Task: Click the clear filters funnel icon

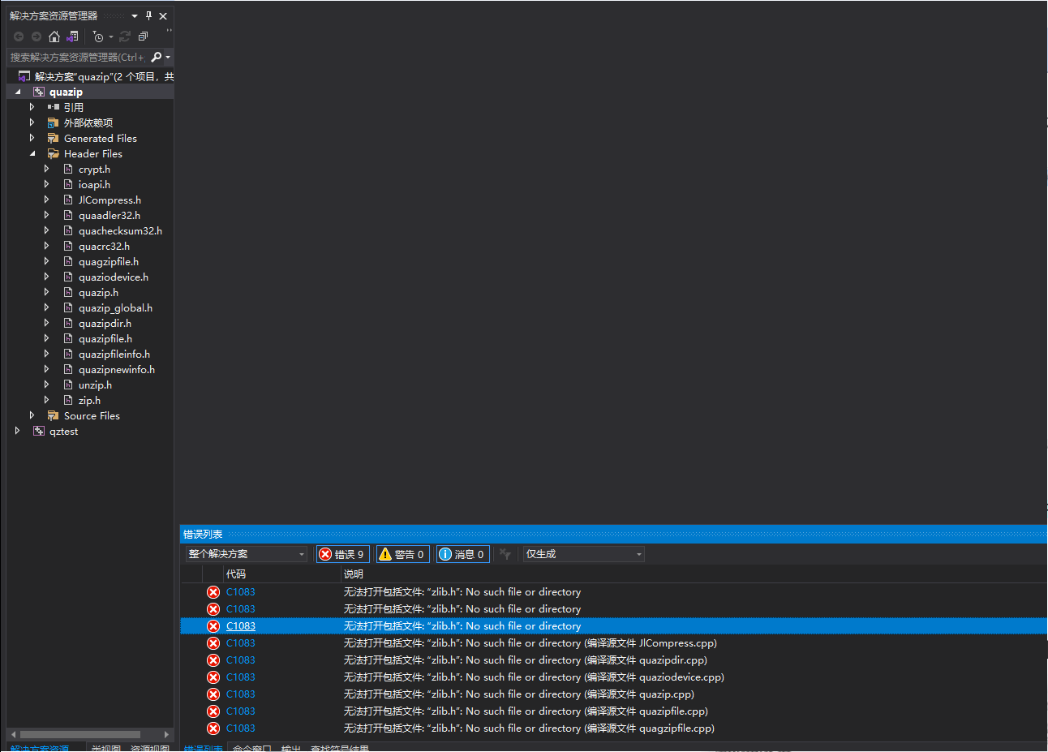Action: [505, 554]
